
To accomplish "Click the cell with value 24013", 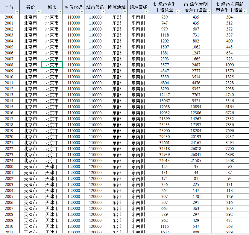I will (165, 161).
